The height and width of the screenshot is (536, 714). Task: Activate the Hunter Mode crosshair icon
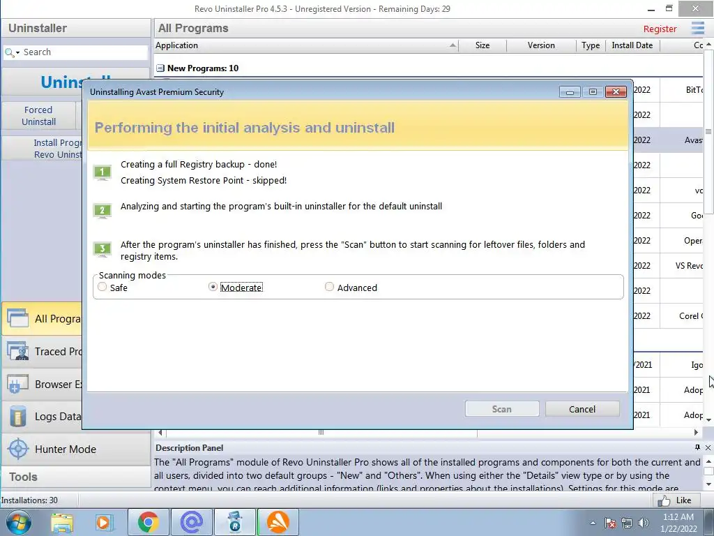pyautogui.click(x=18, y=449)
